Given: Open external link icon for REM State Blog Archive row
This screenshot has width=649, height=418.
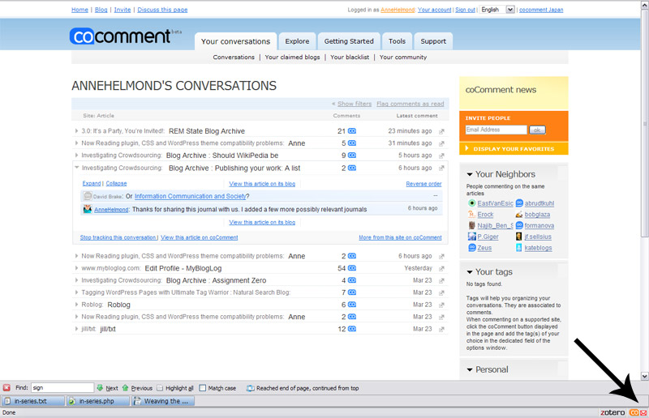Looking at the screenshot, I should tap(441, 131).
